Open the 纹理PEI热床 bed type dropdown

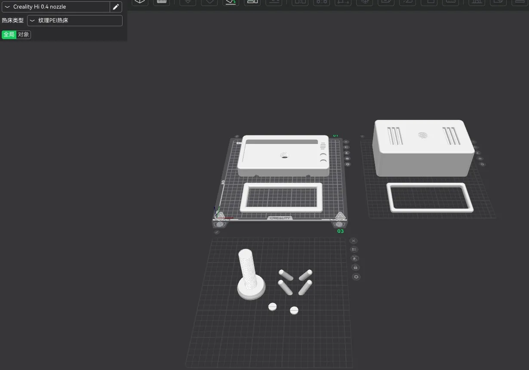point(75,20)
